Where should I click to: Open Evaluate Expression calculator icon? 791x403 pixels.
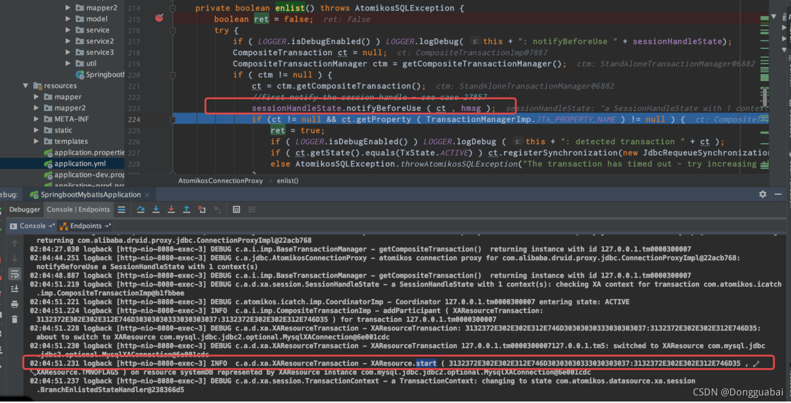click(x=237, y=210)
